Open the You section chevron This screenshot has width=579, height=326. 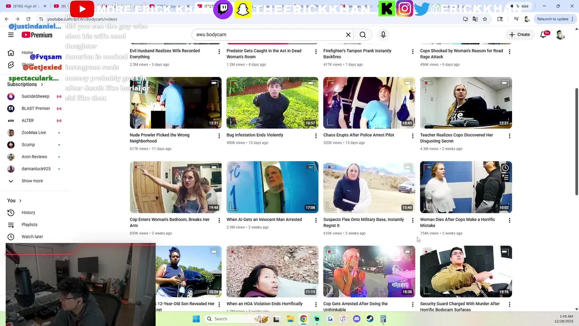pyautogui.click(x=20, y=201)
